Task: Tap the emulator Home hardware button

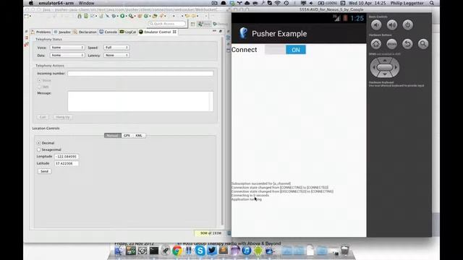Action: pyautogui.click(x=376, y=44)
